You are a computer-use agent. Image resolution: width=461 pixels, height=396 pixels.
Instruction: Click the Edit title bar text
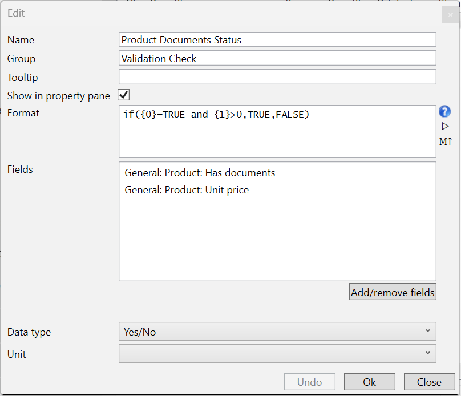[16, 13]
